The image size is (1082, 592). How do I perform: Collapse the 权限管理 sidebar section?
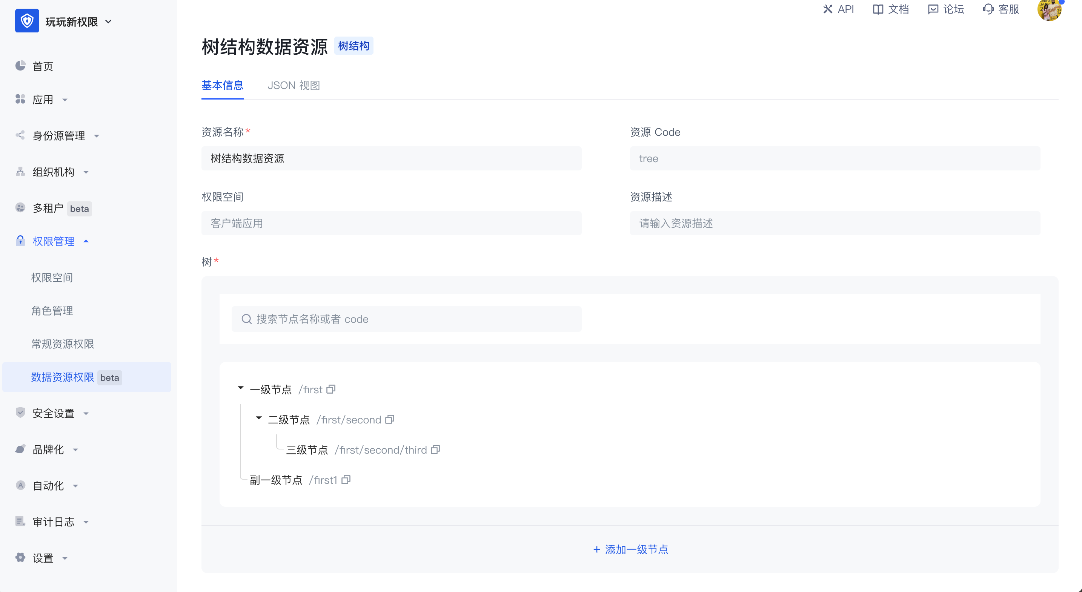click(86, 241)
